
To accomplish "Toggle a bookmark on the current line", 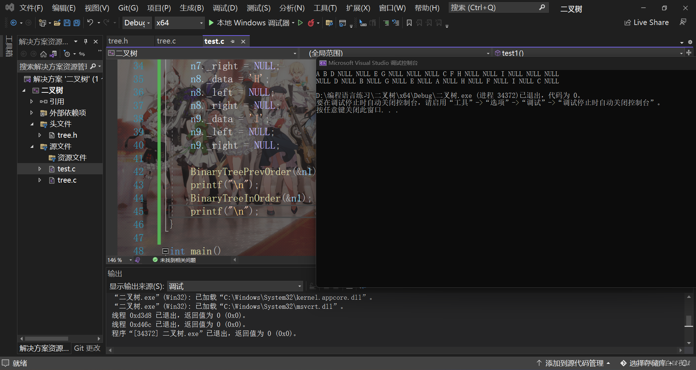I will (x=409, y=23).
